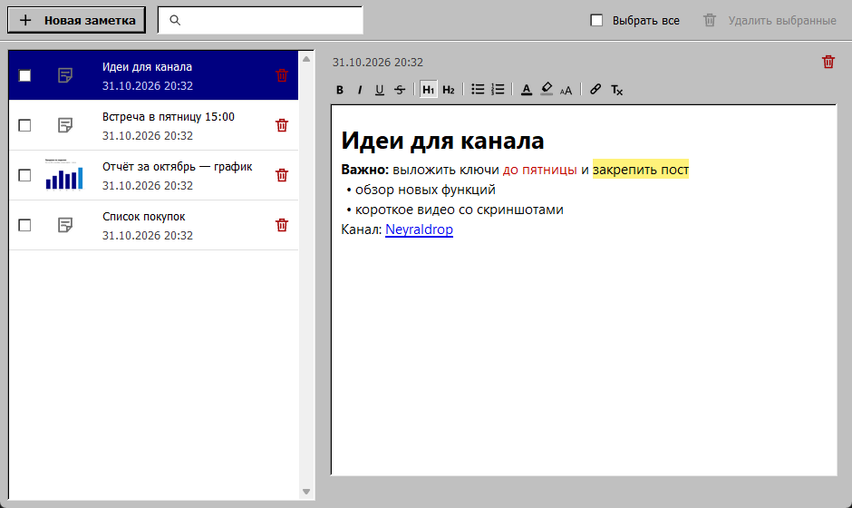This screenshot has width=852, height=508.
Task: Apply Heading 2 style (H2)
Action: [x=449, y=90]
